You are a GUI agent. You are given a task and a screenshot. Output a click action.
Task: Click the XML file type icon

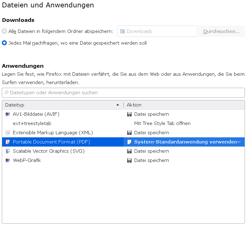tap(8, 133)
